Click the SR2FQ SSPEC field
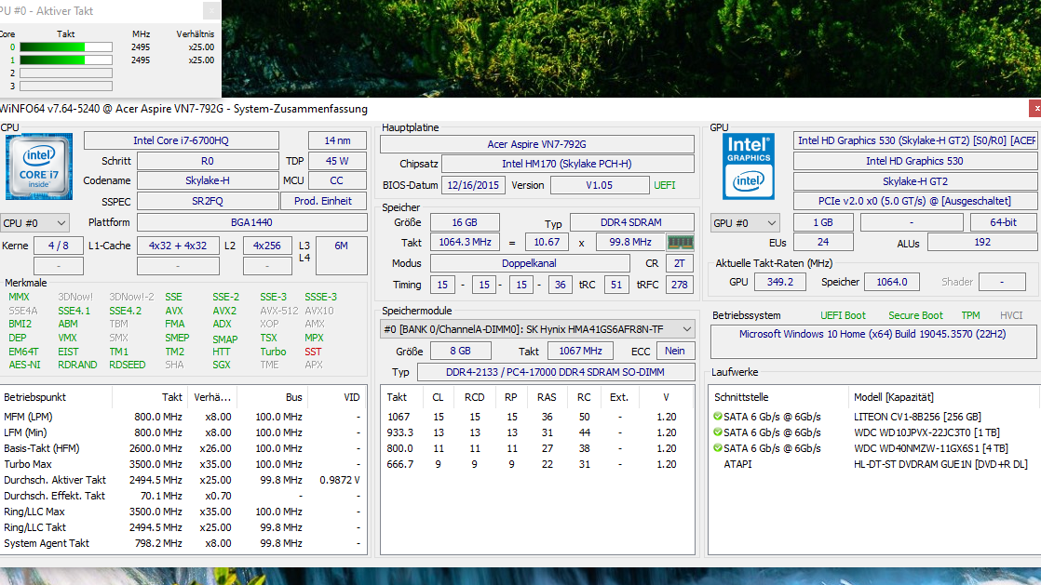This screenshot has width=1041, height=585. click(207, 201)
